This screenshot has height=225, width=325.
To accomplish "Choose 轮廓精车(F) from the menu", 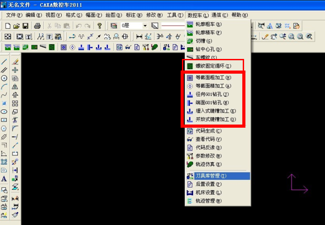I will [x=218, y=33].
